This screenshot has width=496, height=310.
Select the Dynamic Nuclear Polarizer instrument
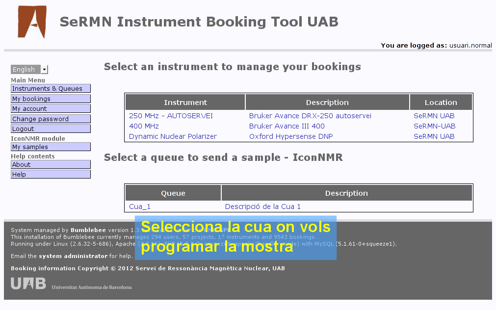coord(173,136)
